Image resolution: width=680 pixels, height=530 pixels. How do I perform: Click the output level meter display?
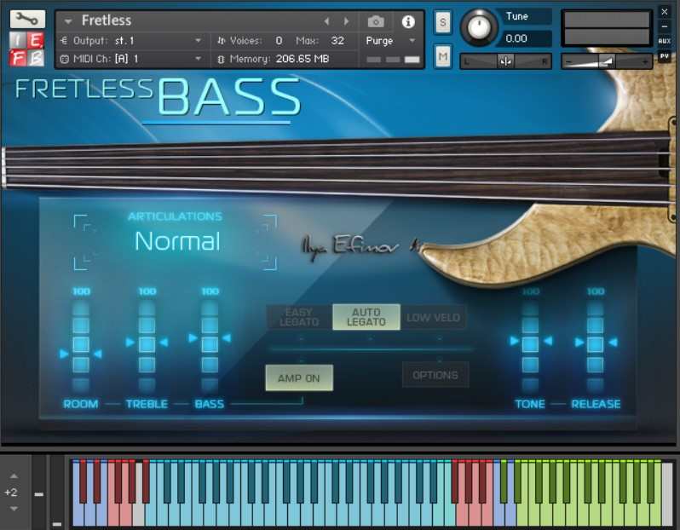coord(607,28)
